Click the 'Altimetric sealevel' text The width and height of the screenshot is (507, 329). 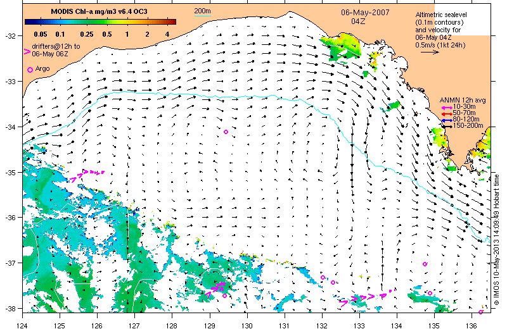(441, 15)
